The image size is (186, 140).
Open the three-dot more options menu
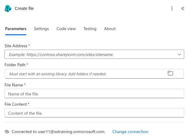pos(172,8)
